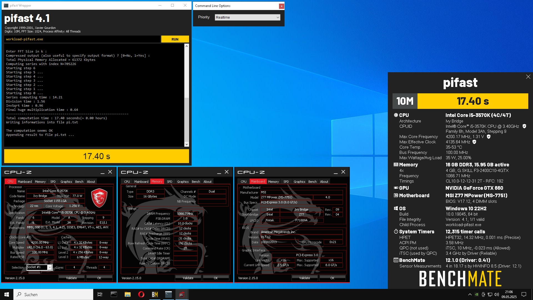Screen dimensions: 533x300
Task: Click the pifast console scrollbar up arrow
Action: tap(187, 46)
